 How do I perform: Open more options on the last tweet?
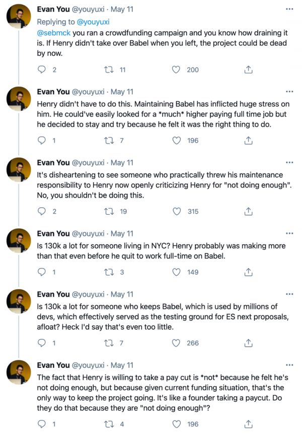click(x=289, y=364)
